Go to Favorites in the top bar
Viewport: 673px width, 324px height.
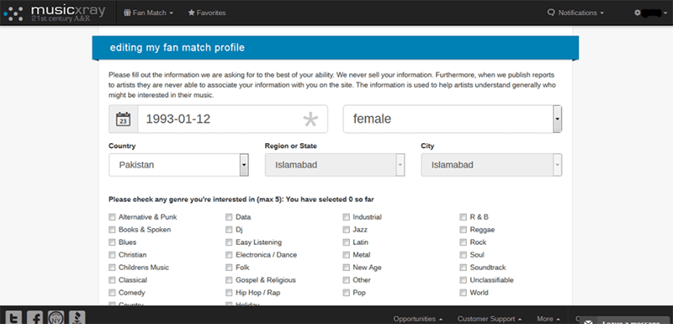click(x=207, y=13)
